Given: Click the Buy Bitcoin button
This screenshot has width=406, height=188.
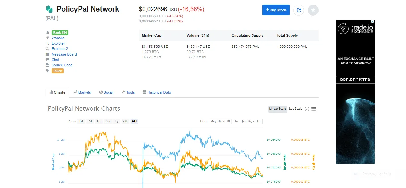Looking at the screenshot, I should (276, 10).
